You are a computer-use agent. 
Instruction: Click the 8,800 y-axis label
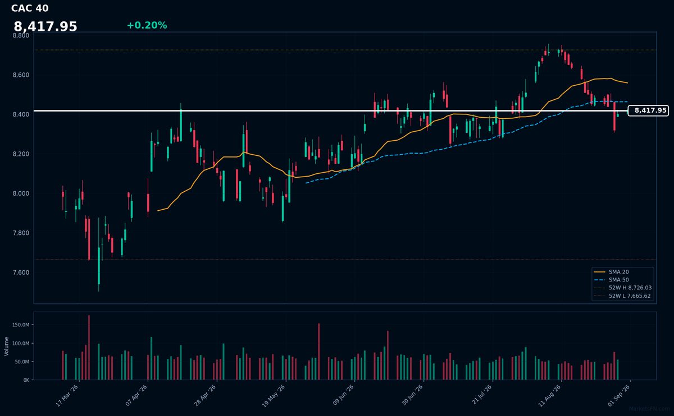point(21,35)
